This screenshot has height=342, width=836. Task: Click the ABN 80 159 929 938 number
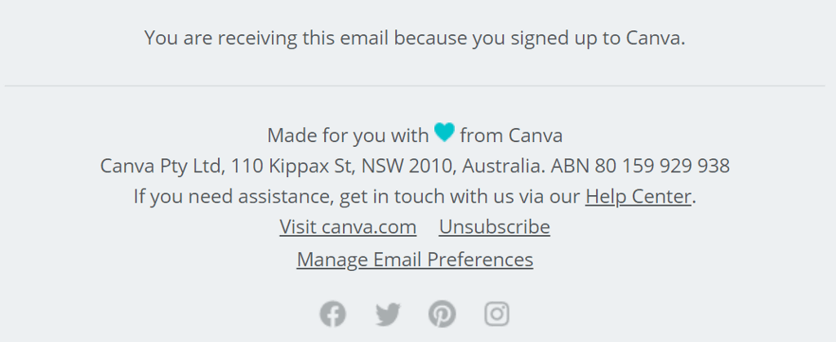click(640, 167)
